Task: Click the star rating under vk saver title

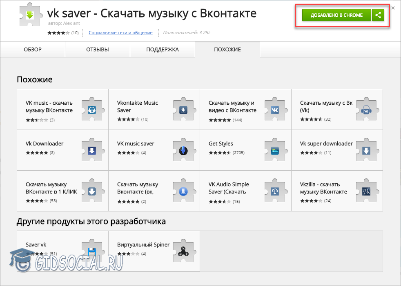Action: (x=58, y=33)
